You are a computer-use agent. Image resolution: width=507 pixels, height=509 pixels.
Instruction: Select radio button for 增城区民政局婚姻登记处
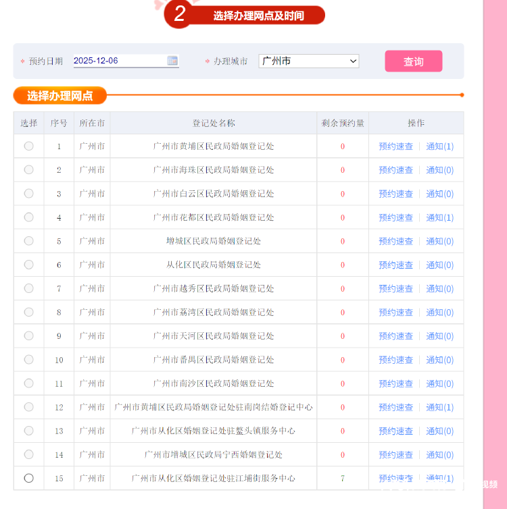tap(28, 241)
